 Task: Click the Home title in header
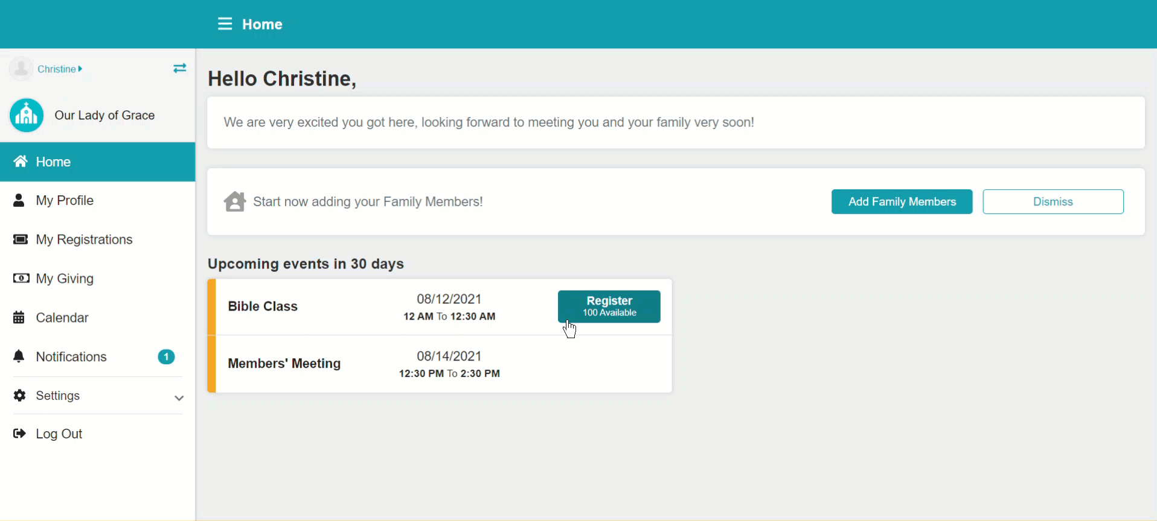pyautogui.click(x=262, y=24)
